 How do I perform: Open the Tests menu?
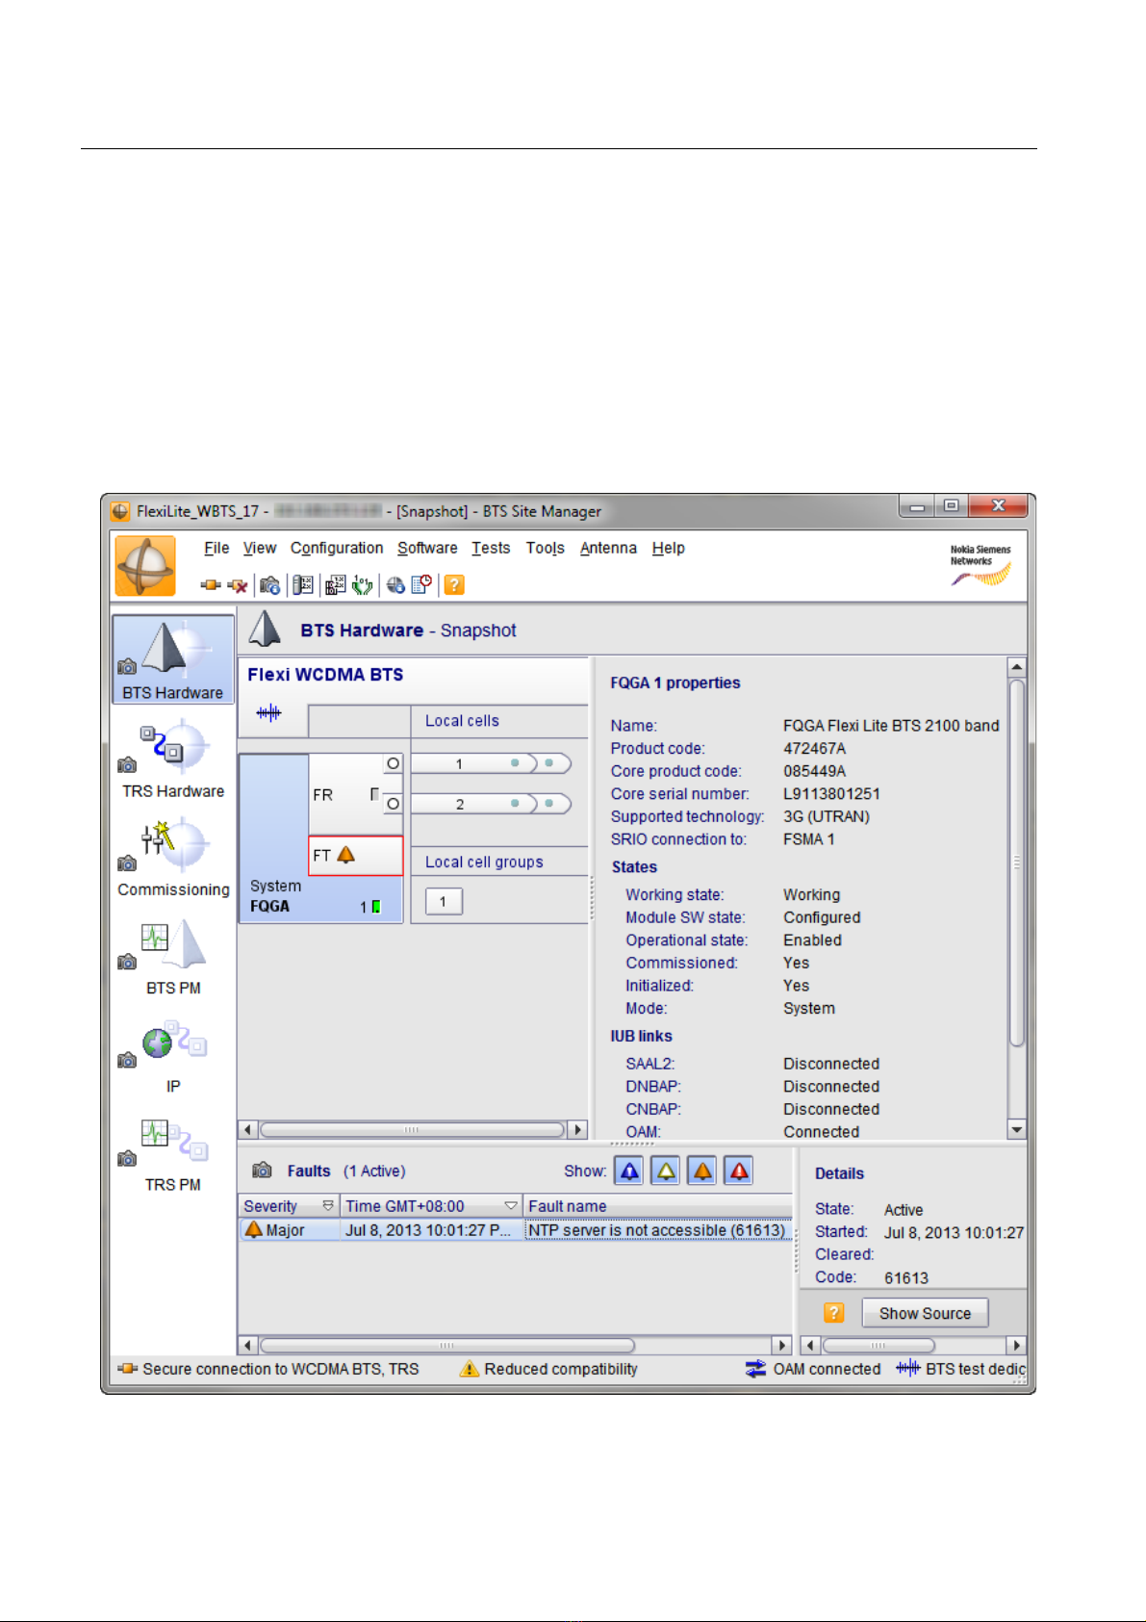pyautogui.click(x=491, y=548)
